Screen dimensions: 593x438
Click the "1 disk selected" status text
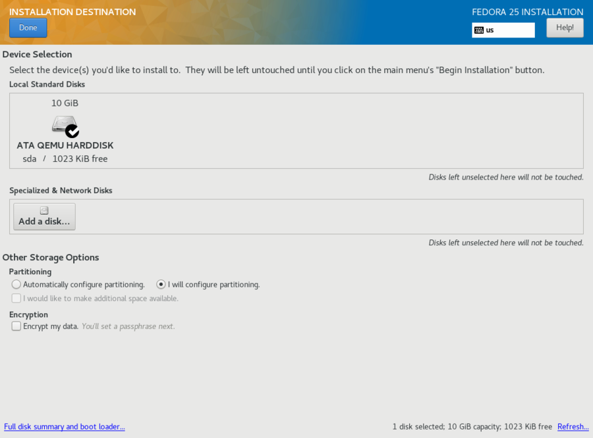418,427
